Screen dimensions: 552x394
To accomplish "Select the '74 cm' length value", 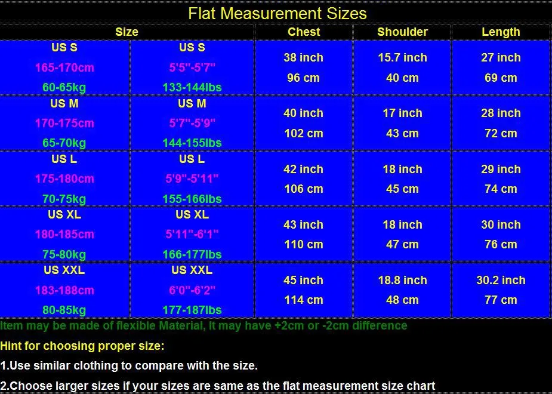I will pyautogui.click(x=501, y=189).
